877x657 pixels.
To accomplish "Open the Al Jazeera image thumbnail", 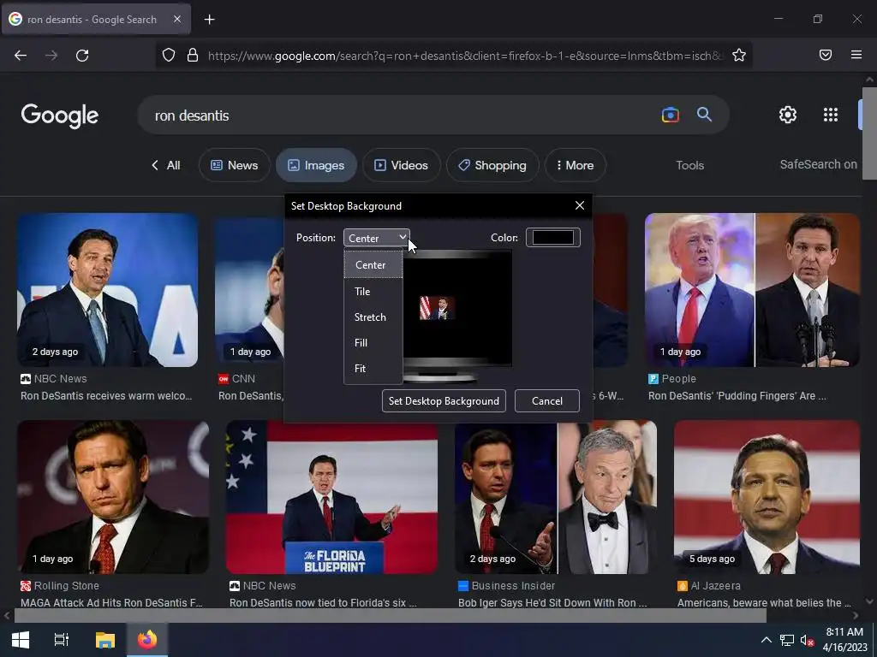I will tap(767, 497).
